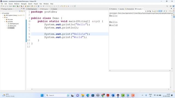Click the Coverage launch icon

[x=17, y=6]
